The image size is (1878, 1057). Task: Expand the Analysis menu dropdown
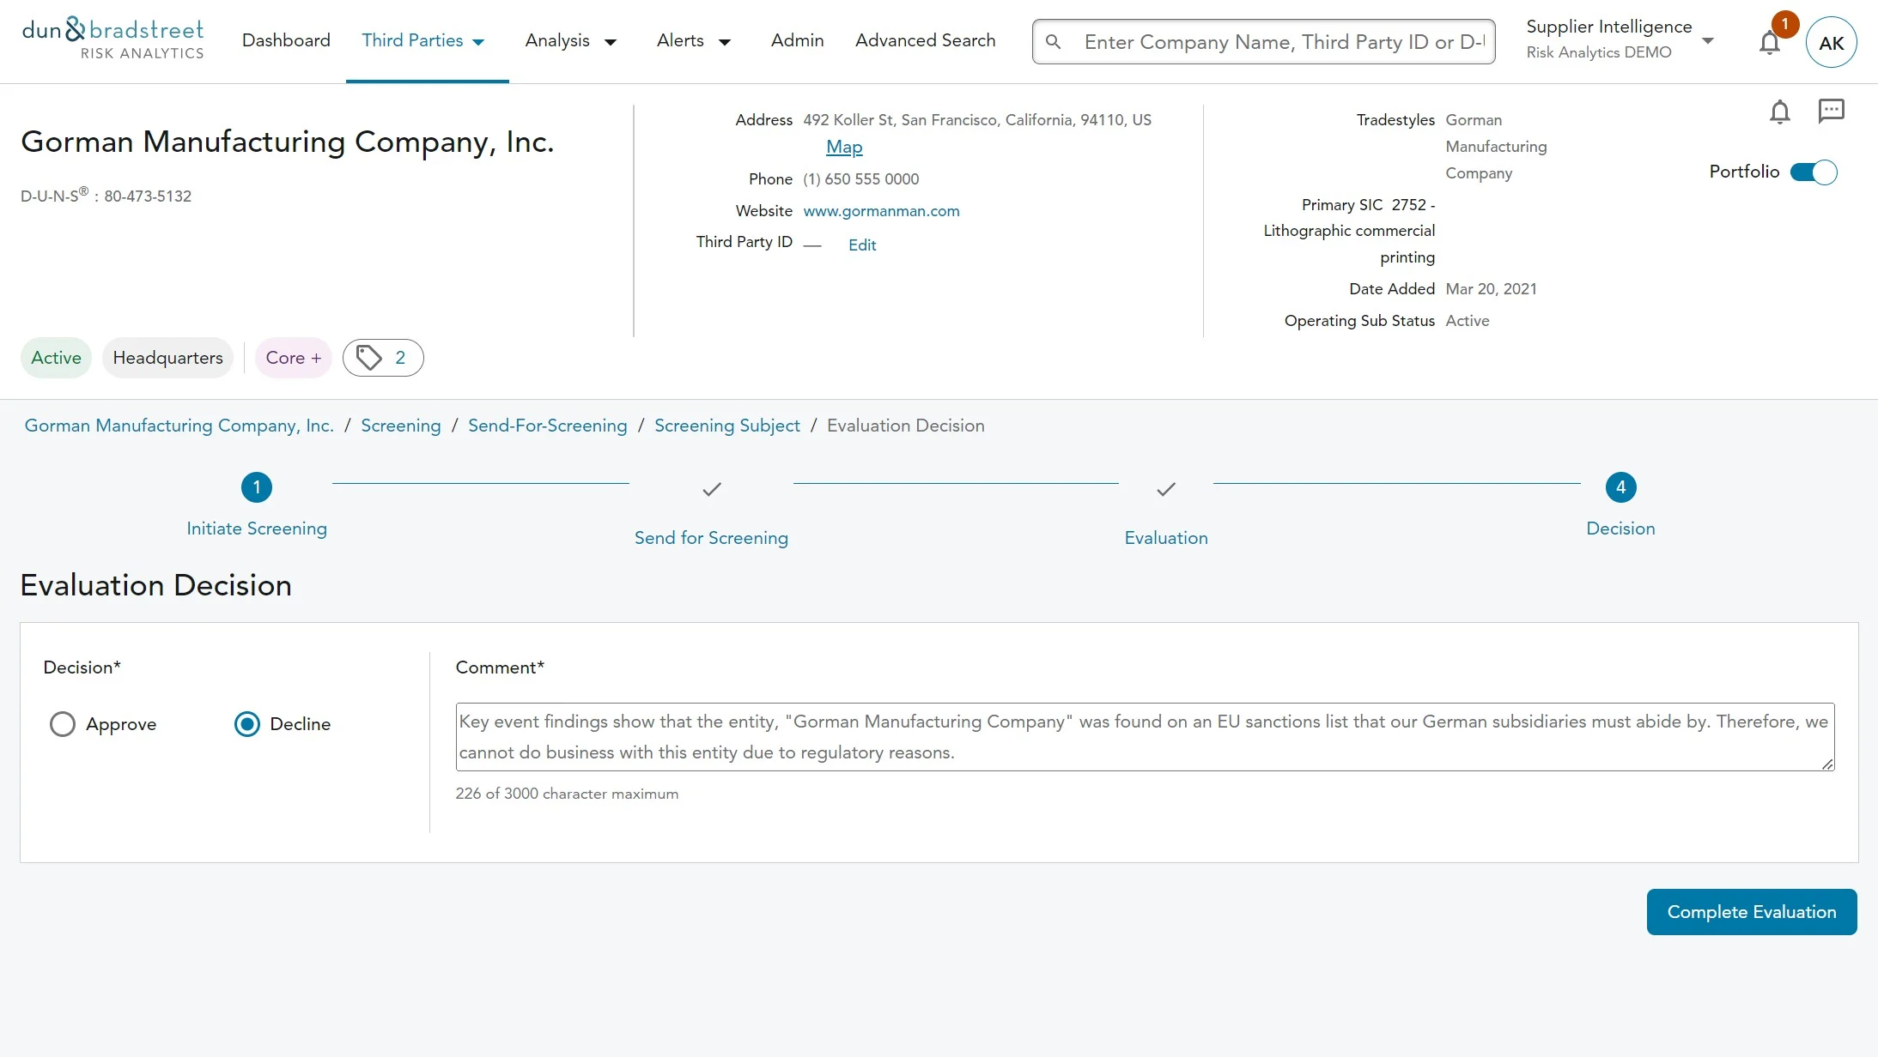(x=571, y=41)
